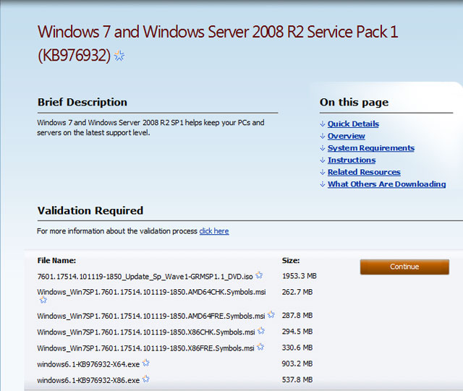Click the Validation Required heading
The image size is (463, 391).
coord(90,211)
